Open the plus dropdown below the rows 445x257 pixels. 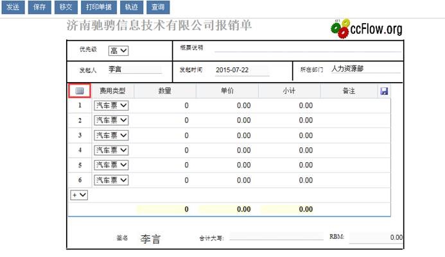(78, 195)
